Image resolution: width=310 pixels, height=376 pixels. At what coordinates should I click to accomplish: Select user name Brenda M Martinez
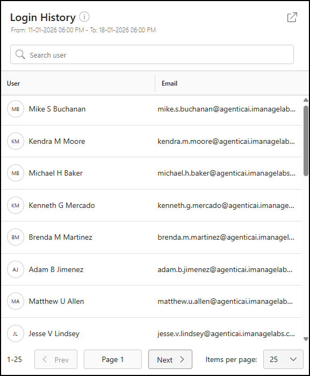(61, 237)
